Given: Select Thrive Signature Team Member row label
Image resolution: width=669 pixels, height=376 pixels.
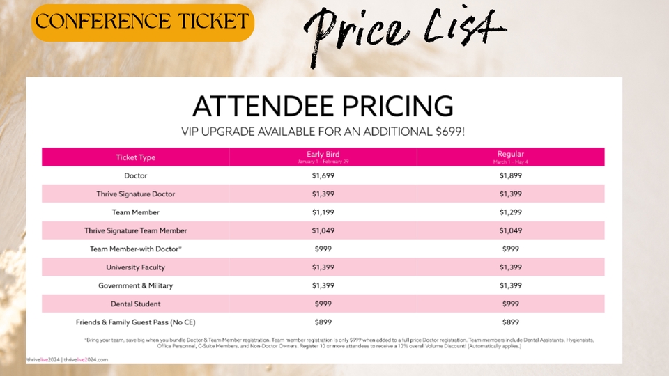Looking at the screenshot, I should [136, 230].
